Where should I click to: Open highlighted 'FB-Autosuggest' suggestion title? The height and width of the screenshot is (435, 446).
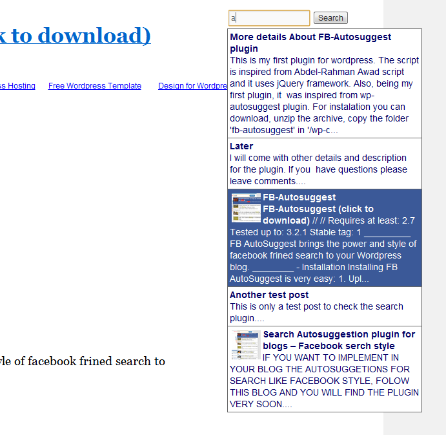[x=299, y=197]
